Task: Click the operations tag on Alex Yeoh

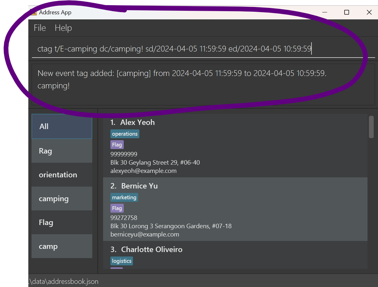Action: tap(125, 134)
